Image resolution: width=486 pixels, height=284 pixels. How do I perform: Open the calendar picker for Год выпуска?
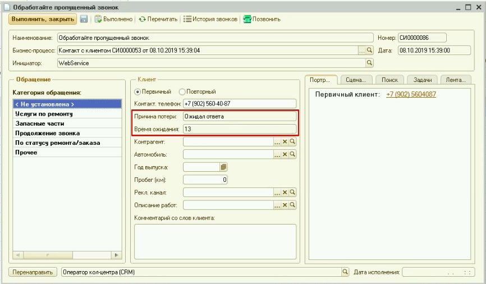click(x=223, y=167)
